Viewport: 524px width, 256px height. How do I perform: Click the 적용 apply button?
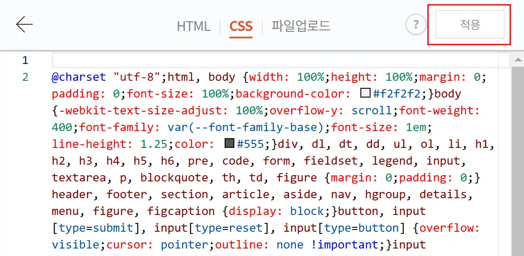pyautogui.click(x=470, y=24)
